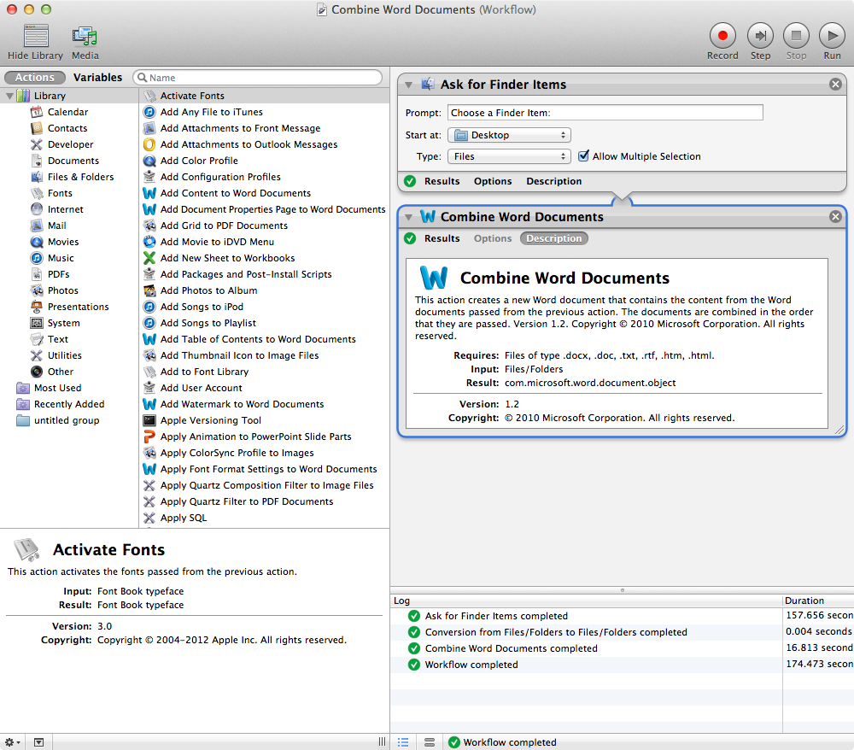Hide the Library pane
This screenshot has width=854, height=750.
coord(35,42)
